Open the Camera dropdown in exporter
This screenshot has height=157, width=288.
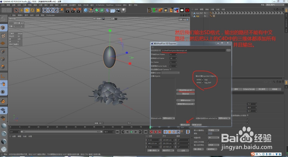(x=170, y=73)
